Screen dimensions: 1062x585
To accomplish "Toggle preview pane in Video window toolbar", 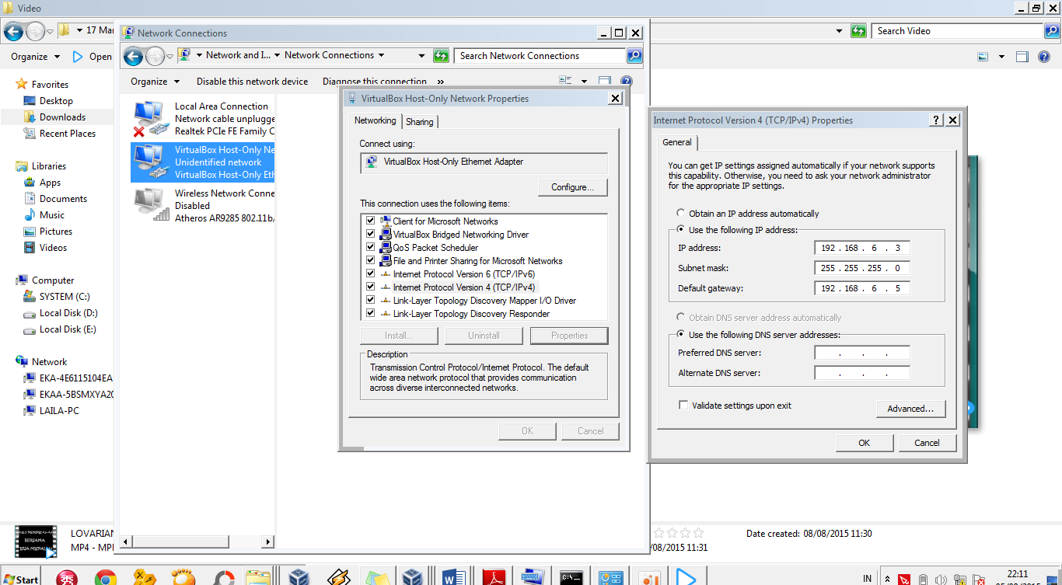I will click(x=1022, y=57).
